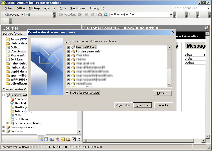212x151 pixels.
Task: Click the Filtrer... button
Action: [x=162, y=93]
